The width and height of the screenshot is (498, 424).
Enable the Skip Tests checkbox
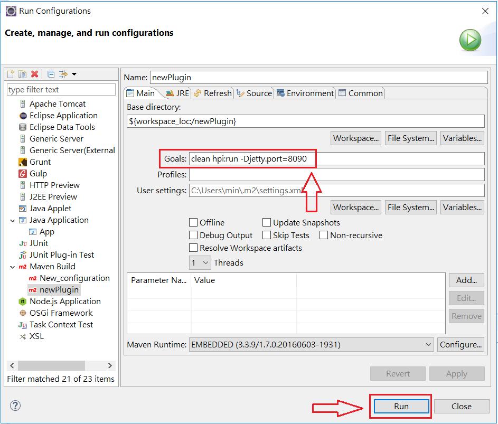point(267,235)
